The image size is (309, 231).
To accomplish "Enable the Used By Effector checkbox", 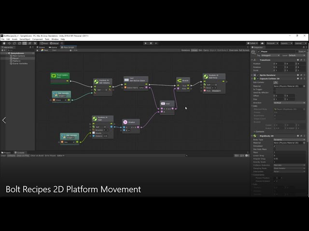I will (x=275, y=92).
